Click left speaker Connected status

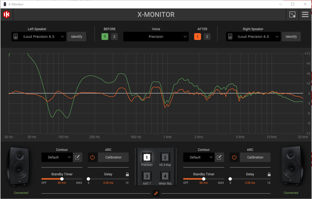click(x=21, y=193)
